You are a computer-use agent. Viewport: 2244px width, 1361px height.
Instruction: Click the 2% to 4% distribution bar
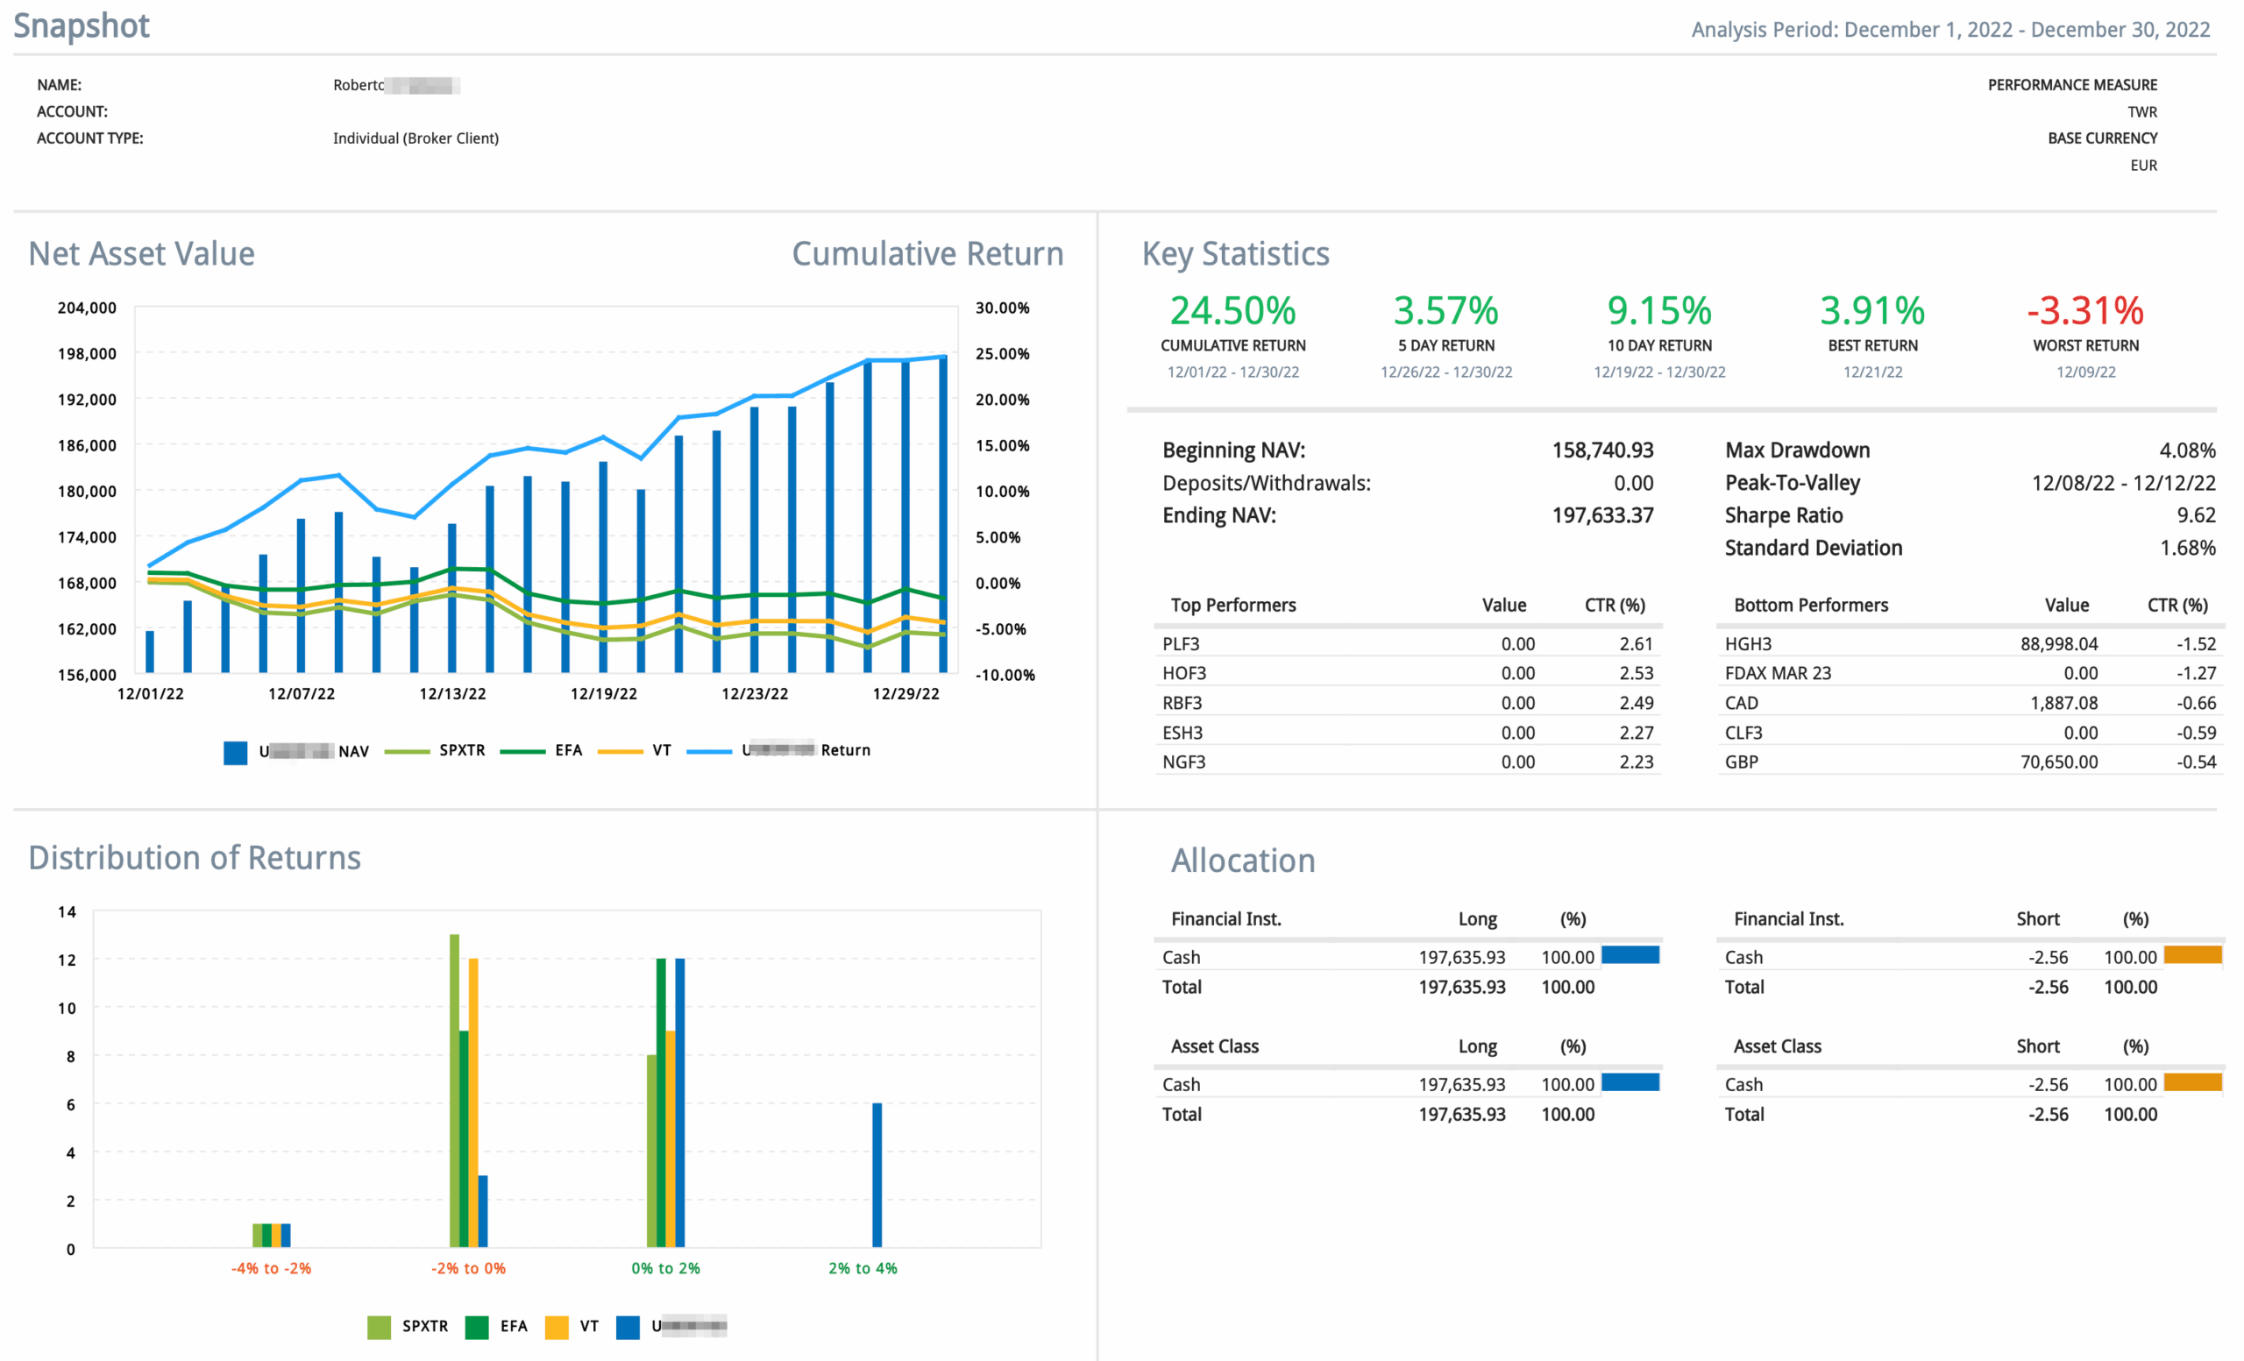click(x=876, y=1174)
